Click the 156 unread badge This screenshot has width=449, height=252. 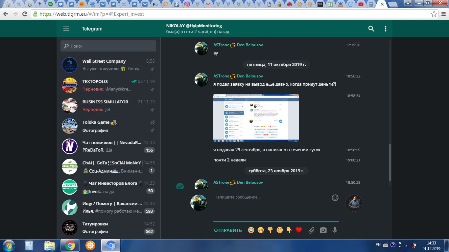pos(150,150)
